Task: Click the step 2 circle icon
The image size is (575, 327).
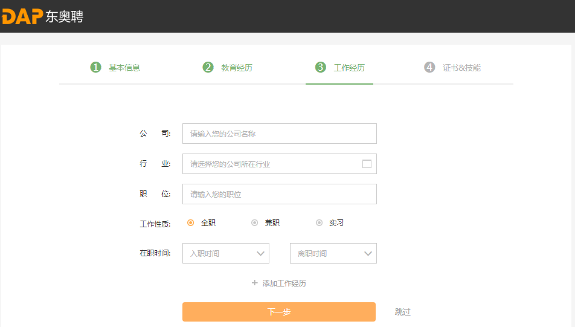Action: pos(208,67)
